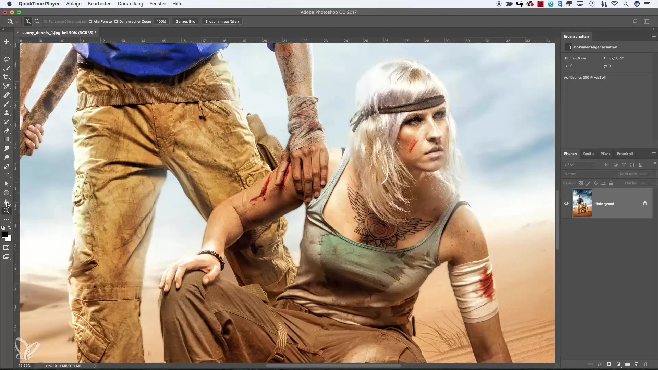Click the background color swatch
658x370 pixels.
(9, 239)
